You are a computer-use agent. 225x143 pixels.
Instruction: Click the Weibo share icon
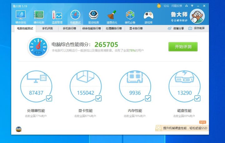pos(169,28)
